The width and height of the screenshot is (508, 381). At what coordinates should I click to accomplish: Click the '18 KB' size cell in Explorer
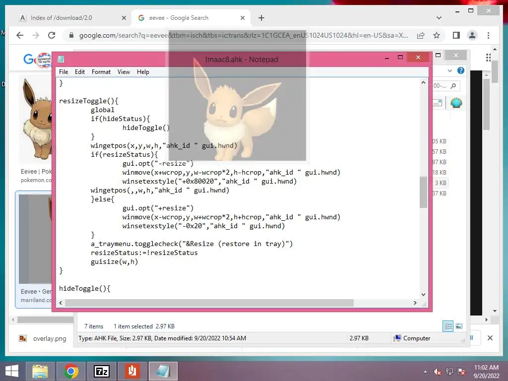[x=440, y=172]
